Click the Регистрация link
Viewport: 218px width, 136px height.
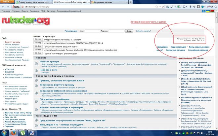pos(71,31)
